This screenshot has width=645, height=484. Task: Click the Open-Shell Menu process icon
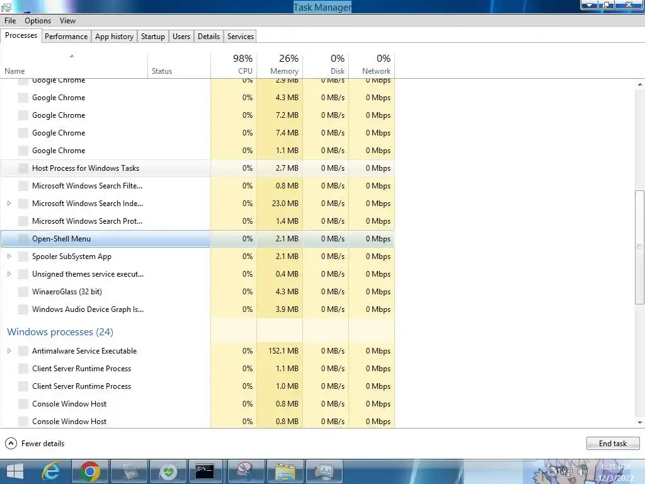pos(23,239)
